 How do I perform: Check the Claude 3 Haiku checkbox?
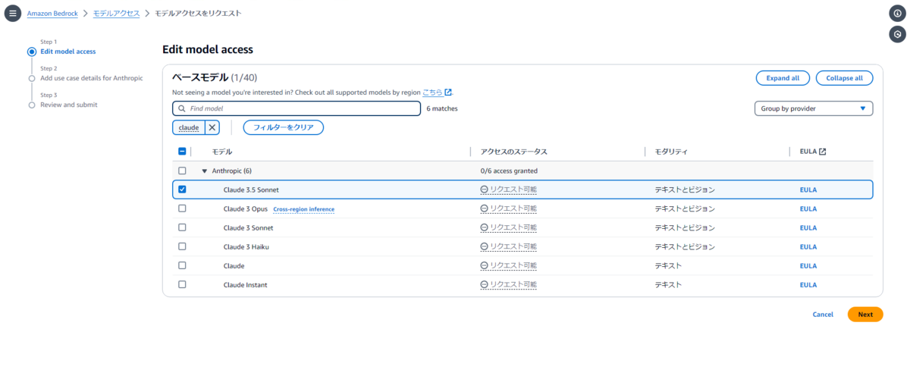pos(182,246)
